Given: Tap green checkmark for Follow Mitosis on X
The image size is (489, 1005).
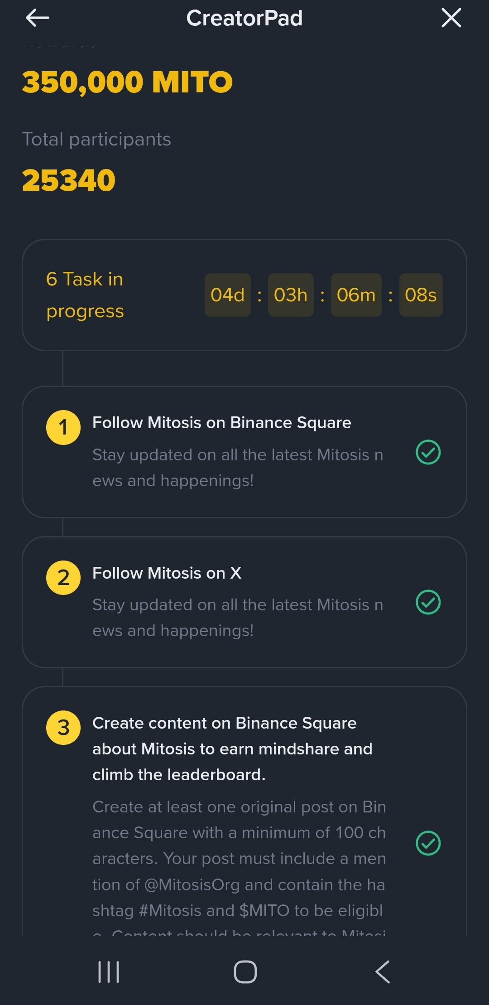Looking at the screenshot, I should [x=428, y=602].
